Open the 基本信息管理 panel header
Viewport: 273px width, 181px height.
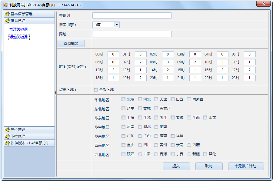coord(29,14)
